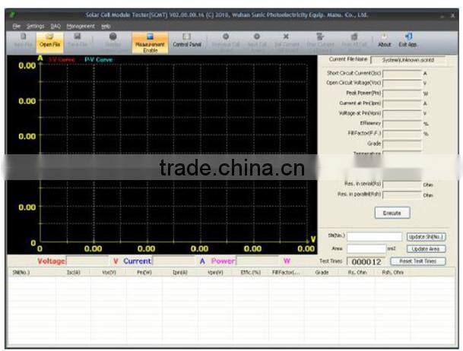Click the New File toolbar icon

tap(22, 40)
